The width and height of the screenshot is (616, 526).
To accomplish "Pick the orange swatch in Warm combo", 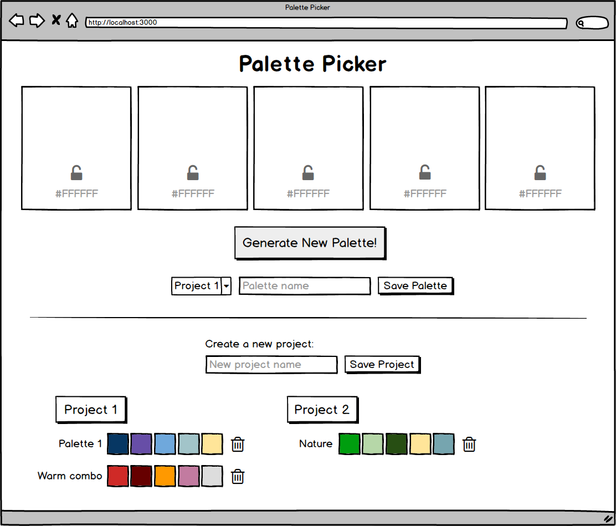I will 165,476.
